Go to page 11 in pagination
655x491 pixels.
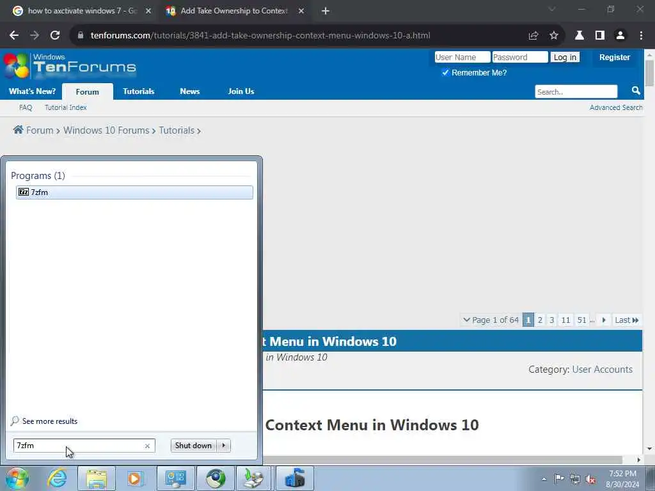[565, 320]
